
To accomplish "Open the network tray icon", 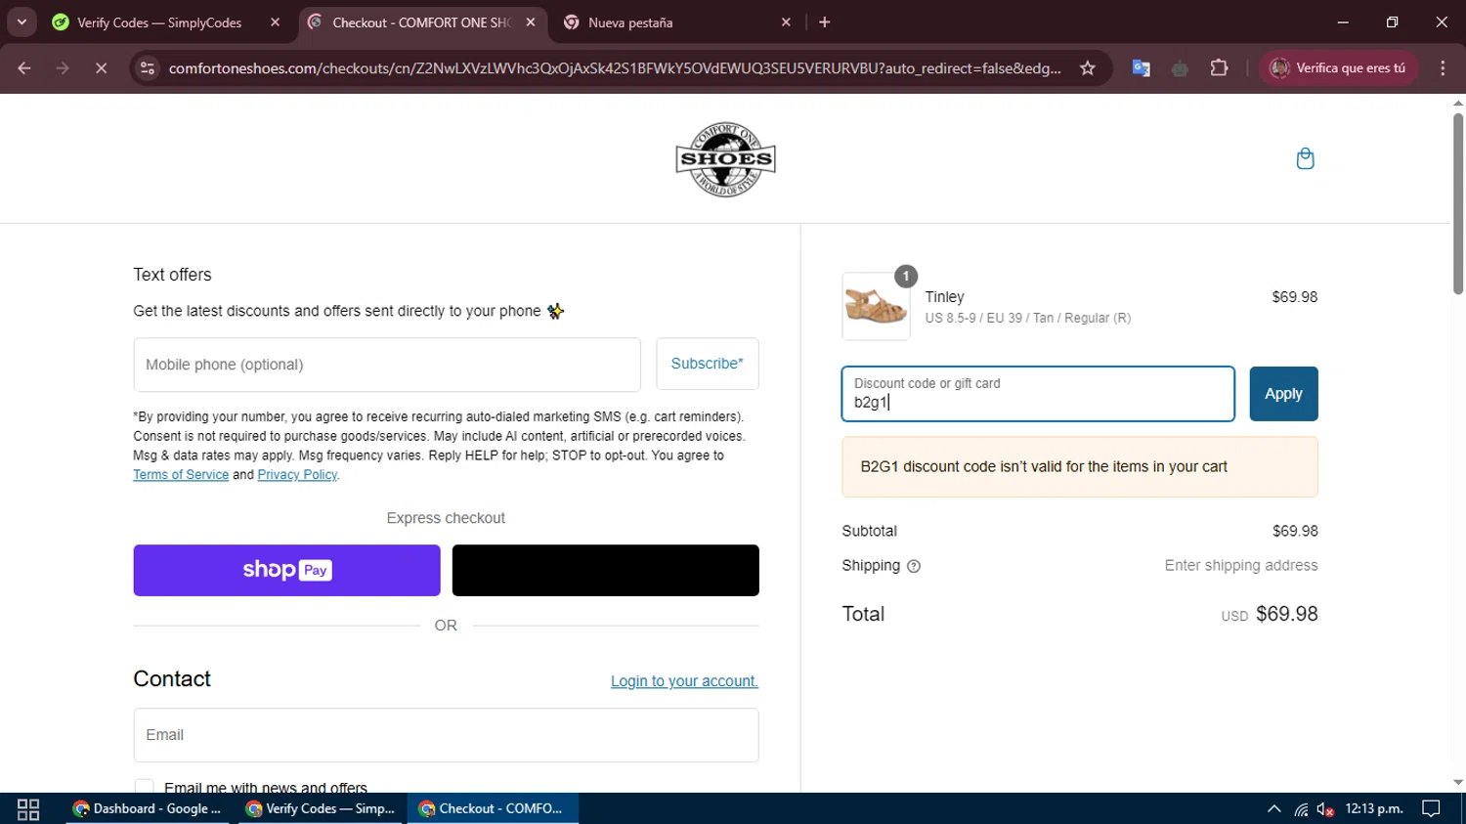I will coord(1301,809).
